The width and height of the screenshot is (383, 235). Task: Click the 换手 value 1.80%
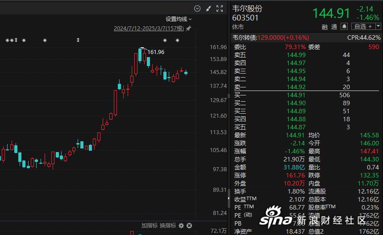point(296,191)
